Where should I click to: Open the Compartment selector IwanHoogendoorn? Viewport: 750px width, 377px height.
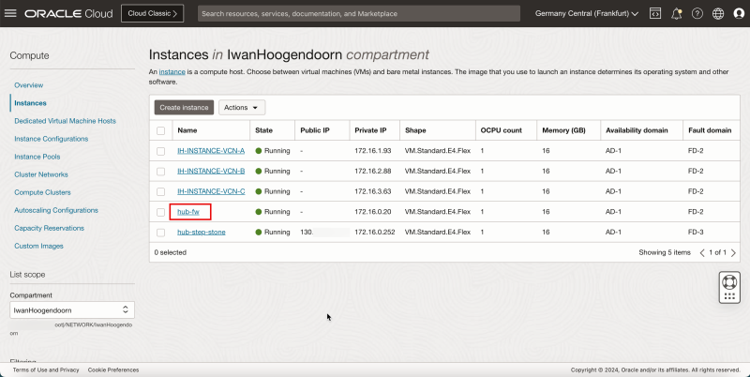[71, 309]
